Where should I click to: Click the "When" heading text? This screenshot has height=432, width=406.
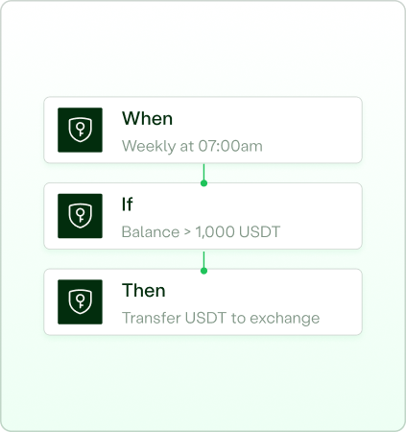[147, 118]
